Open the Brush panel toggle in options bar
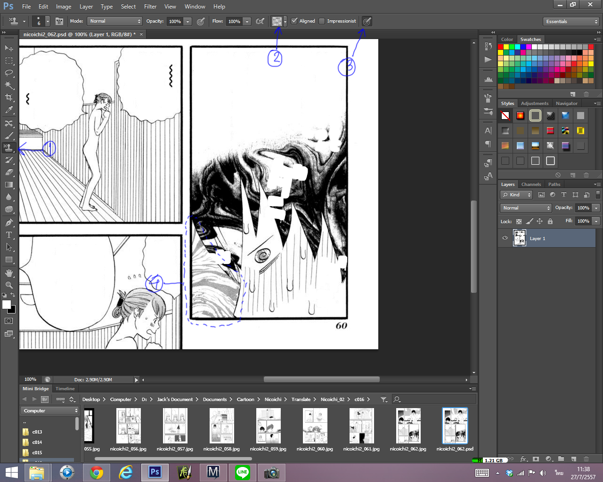This screenshot has width=603, height=482. coord(59,21)
